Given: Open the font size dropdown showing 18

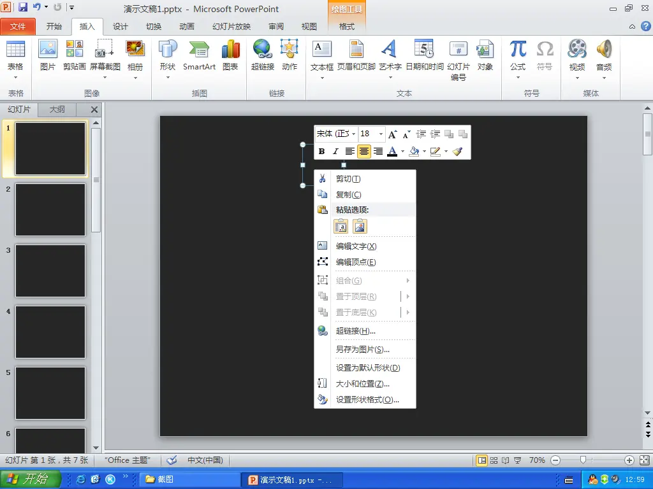Looking at the screenshot, I should (x=381, y=134).
